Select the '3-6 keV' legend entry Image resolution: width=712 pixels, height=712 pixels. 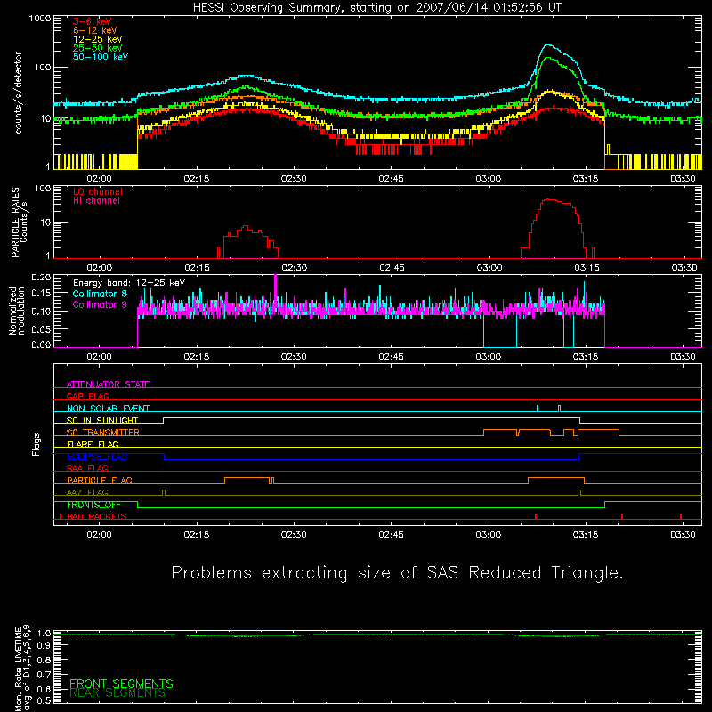click(92, 21)
